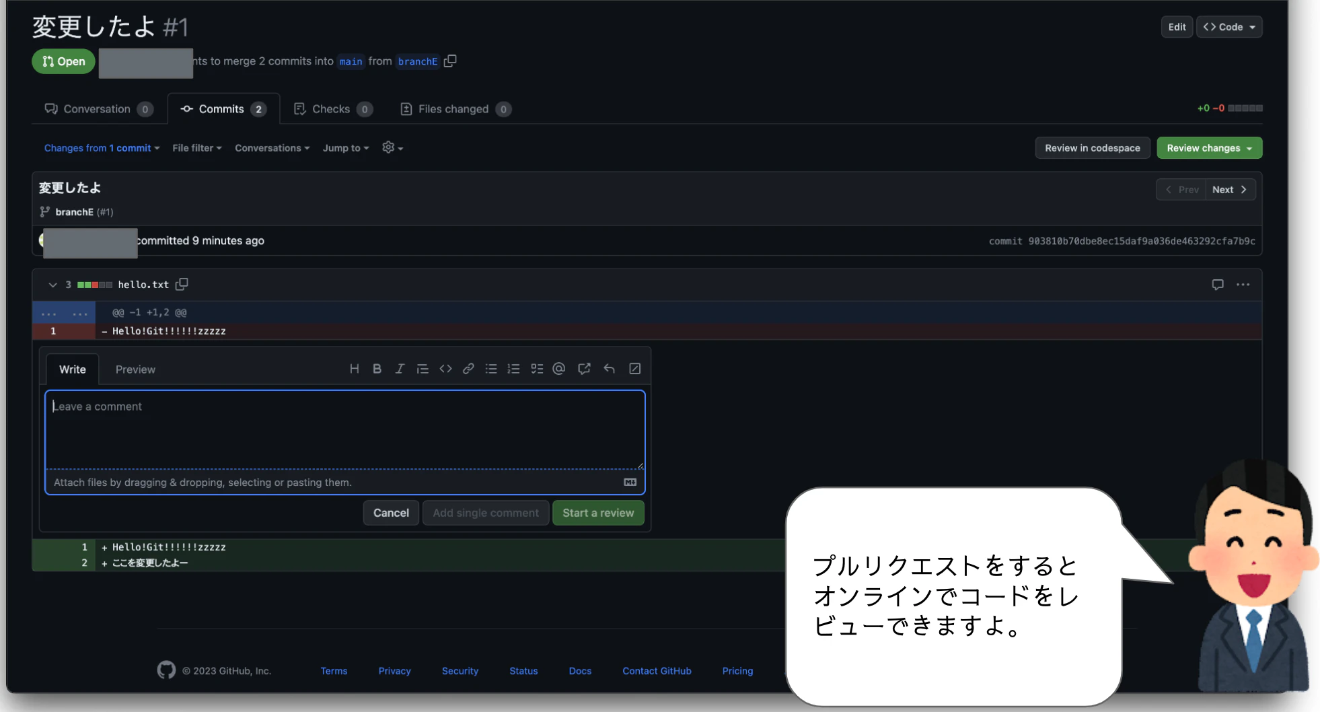Open the Commits tab
The width and height of the screenshot is (1320, 712).
[x=221, y=108]
